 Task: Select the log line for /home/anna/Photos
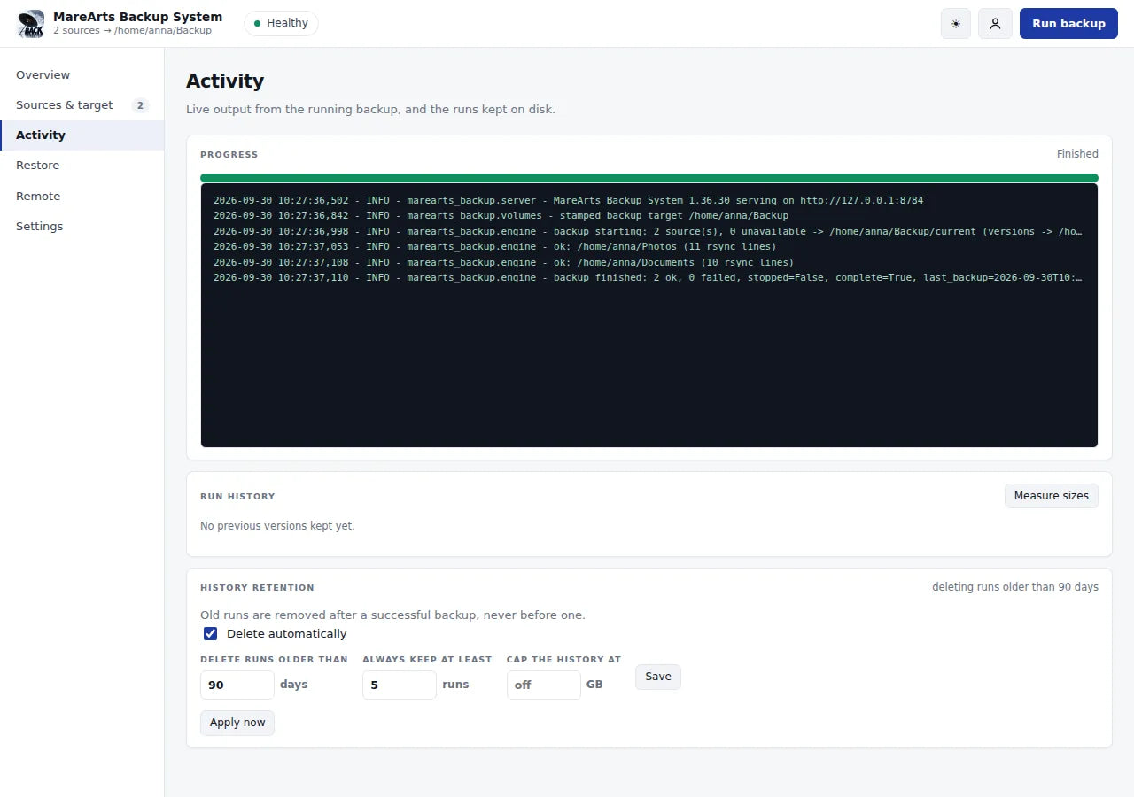[x=494, y=247]
